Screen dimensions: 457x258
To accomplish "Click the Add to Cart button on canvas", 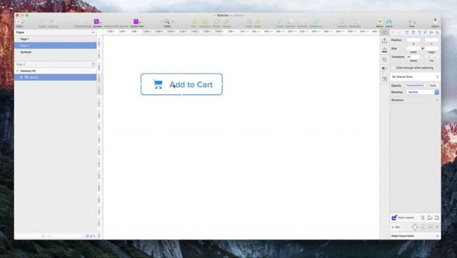I will (x=181, y=84).
